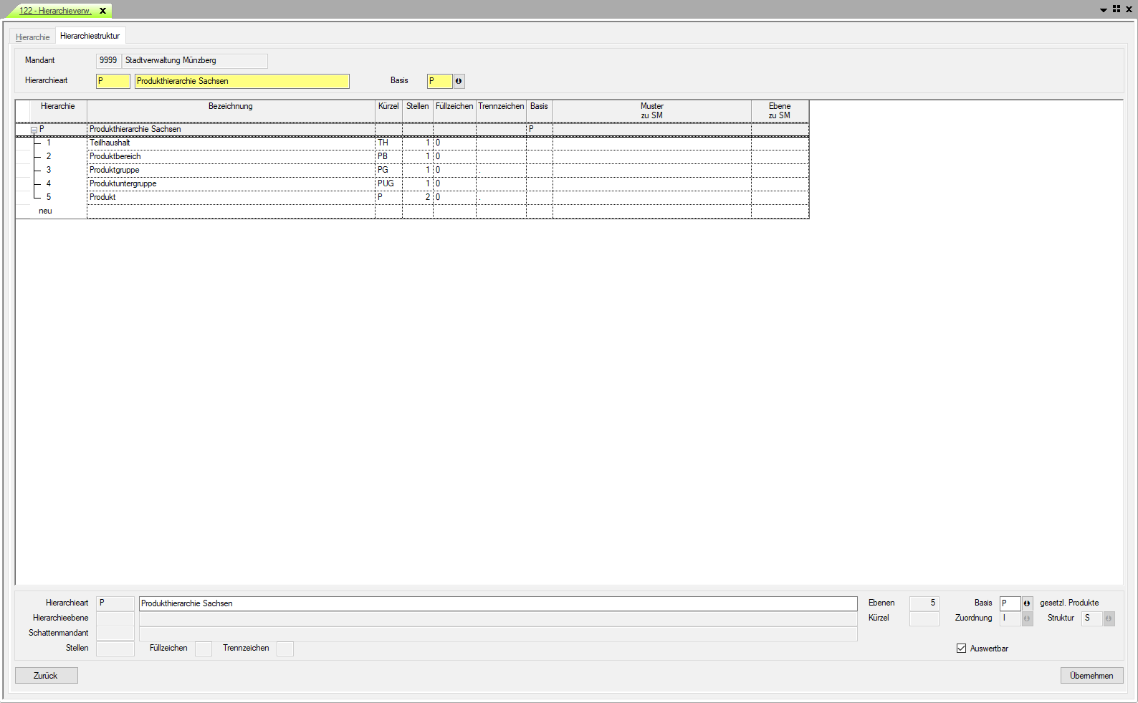Image resolution: width=1138 pixels, height=703 pixels.
Task: Open the Basis lookup in bottom panel
Action: click(1026, 603)
